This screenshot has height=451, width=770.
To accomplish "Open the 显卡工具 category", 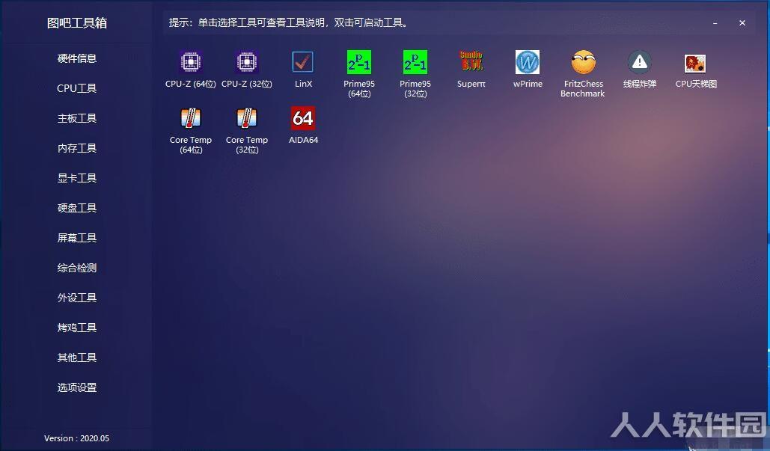I will click(76, 178).
